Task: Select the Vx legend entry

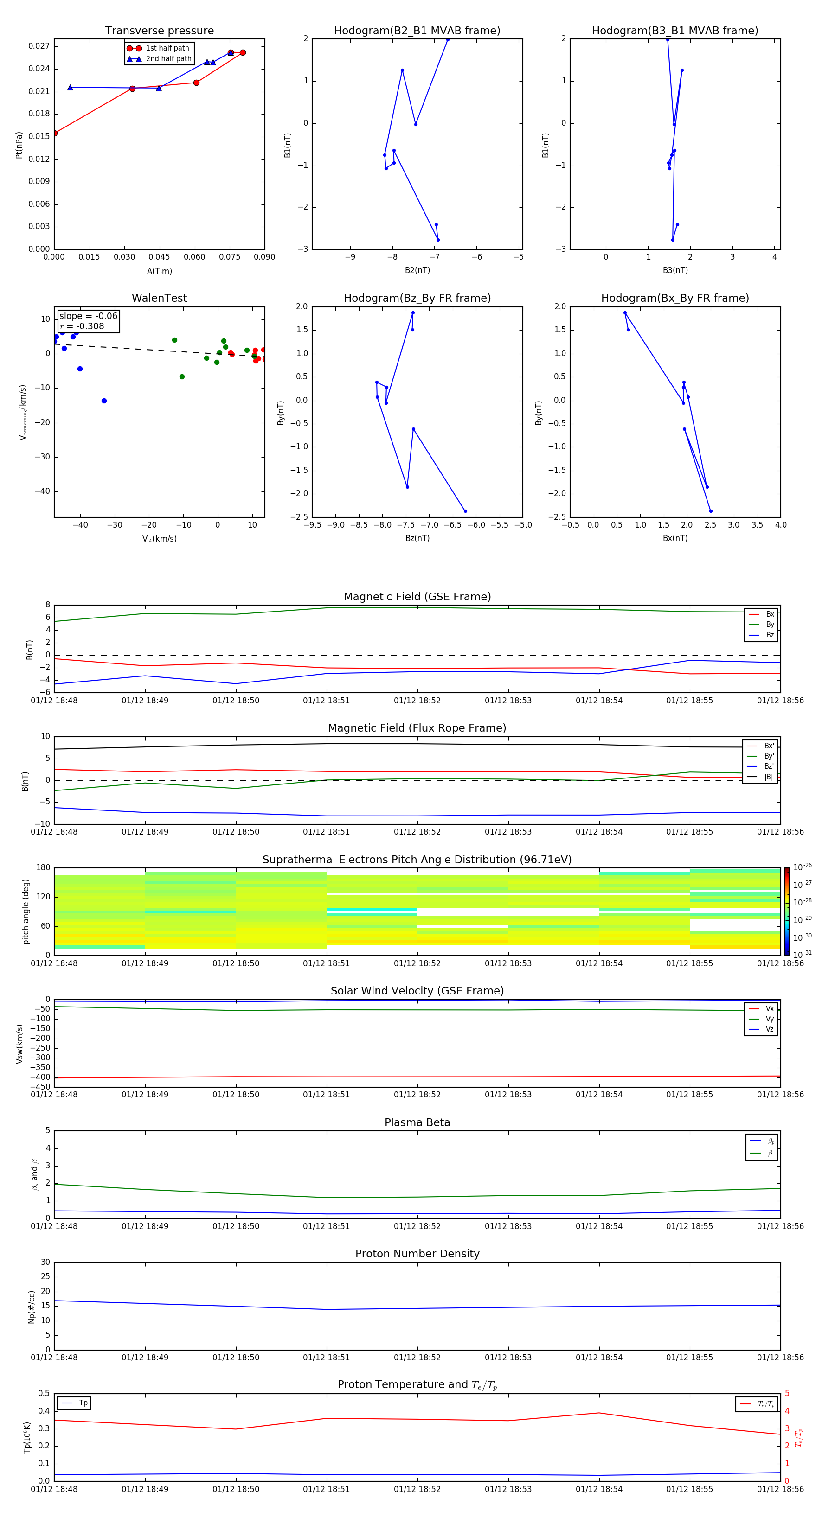Action: click(x=761, y=1008)
